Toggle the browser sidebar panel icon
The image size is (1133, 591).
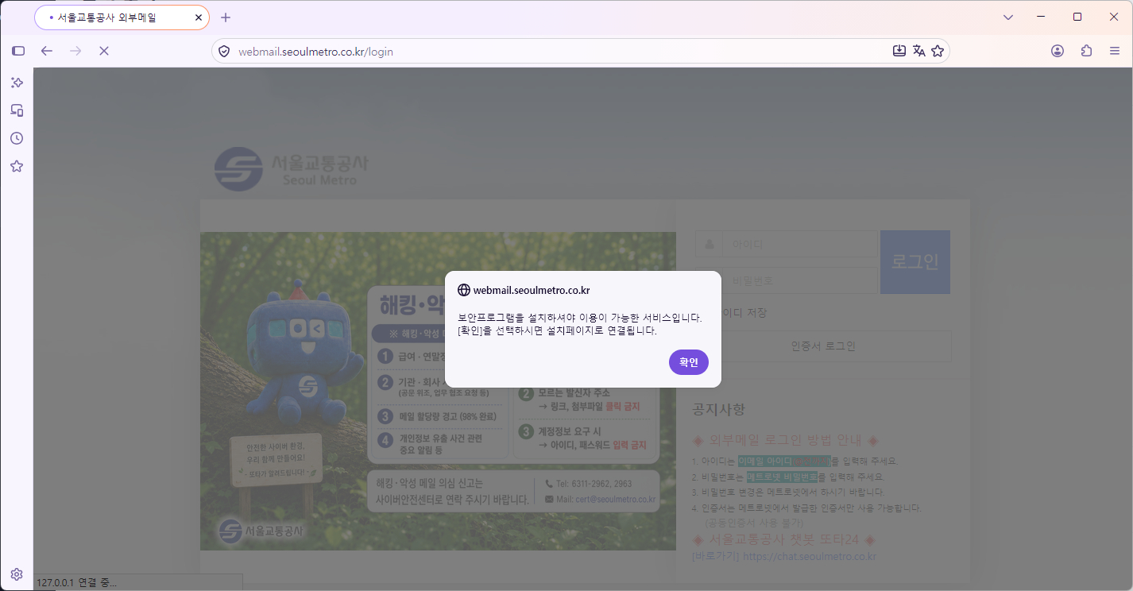pyautogui.click(x=18, y=51)
